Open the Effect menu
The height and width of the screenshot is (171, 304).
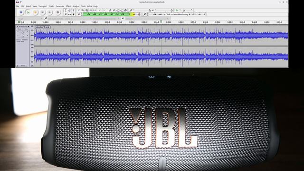point(68,6)
